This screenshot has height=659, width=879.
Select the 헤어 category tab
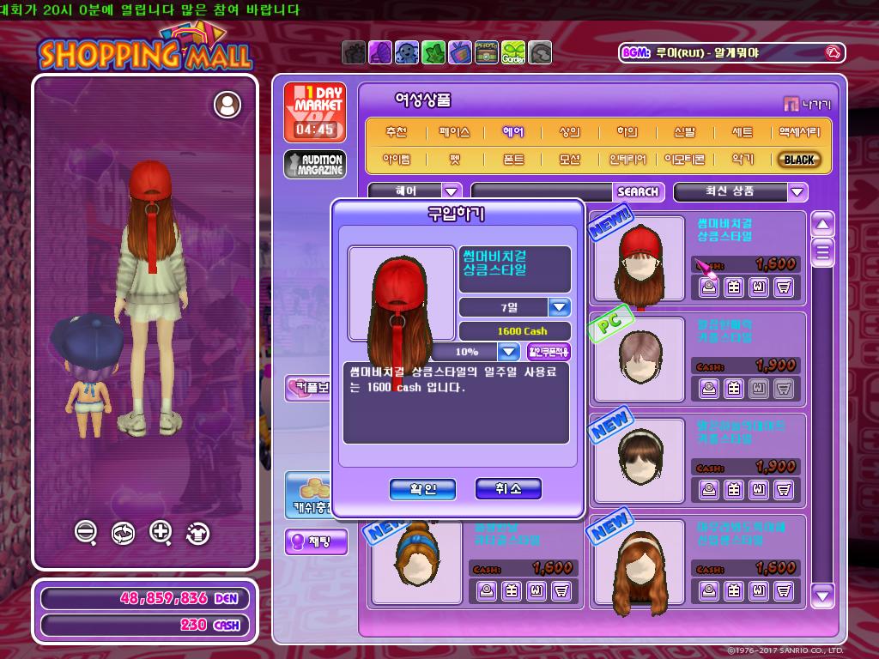pyautogui.click(x=513, y=132)
